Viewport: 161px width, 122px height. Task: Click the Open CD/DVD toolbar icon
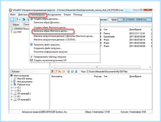click(24, 20)
